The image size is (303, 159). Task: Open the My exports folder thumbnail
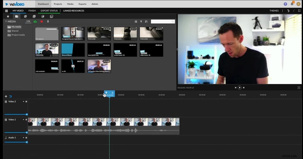47,34
